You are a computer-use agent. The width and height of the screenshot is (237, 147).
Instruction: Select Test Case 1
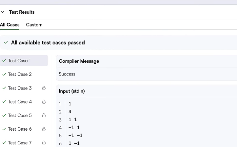click(x=19, y=60)
